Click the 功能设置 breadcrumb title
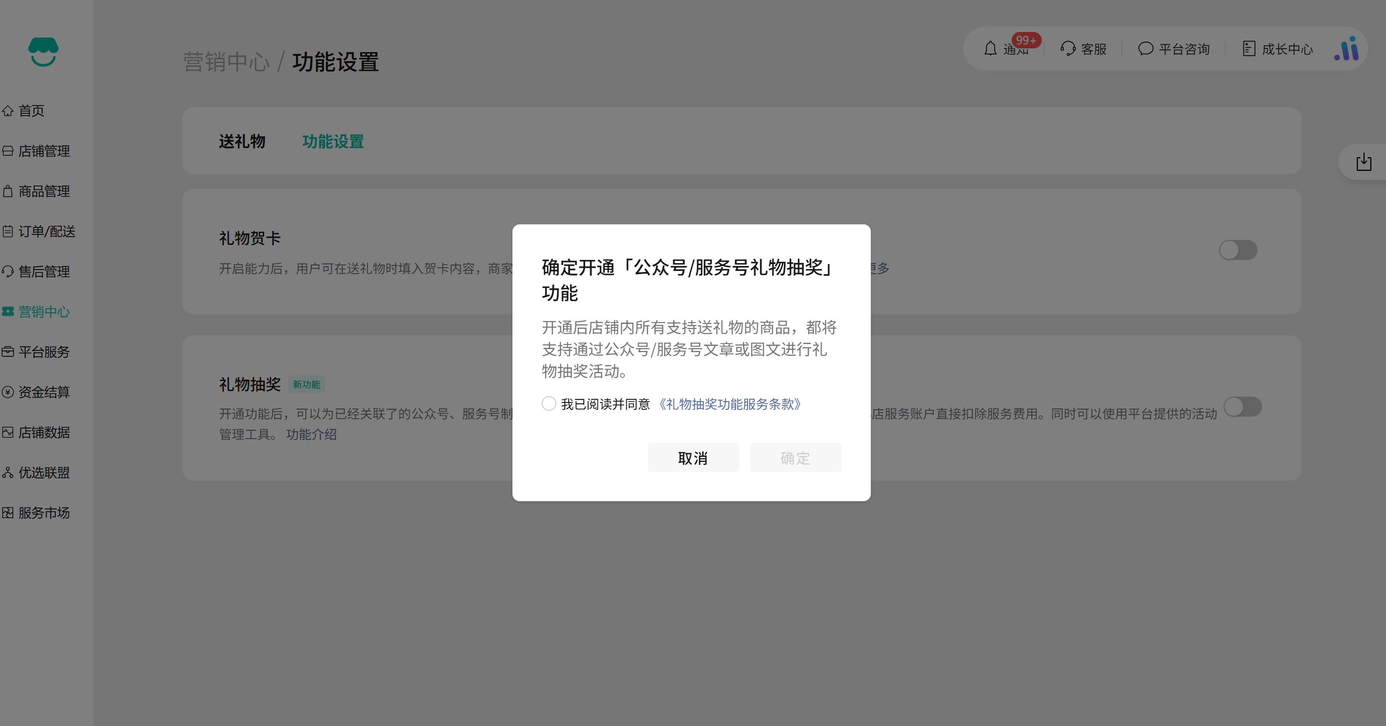 coord(336,63)
